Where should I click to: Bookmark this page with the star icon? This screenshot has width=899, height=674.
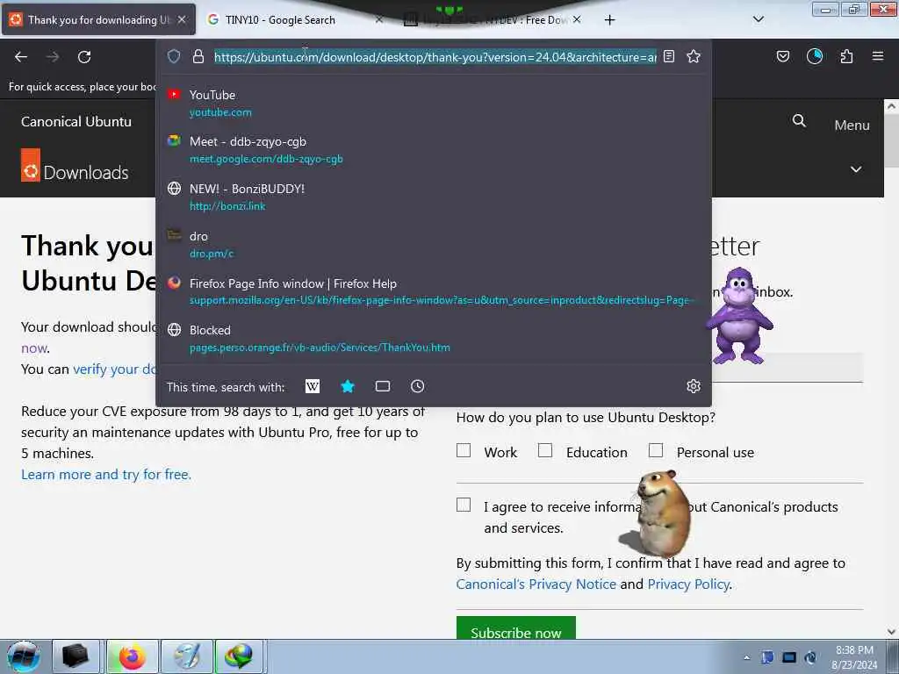[694, 56]
